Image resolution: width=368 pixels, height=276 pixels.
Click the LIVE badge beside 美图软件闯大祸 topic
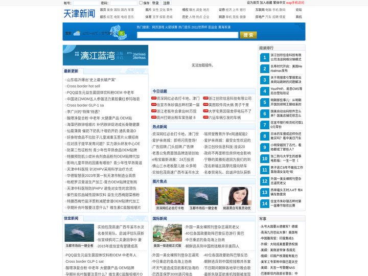[x=205, y=104]
